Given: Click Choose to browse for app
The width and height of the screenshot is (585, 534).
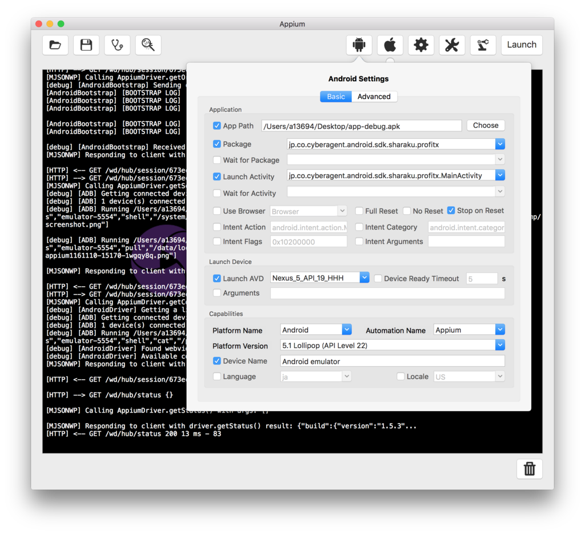Looking at the screenshot, I should pyautogui.click(x=486, y=125).
